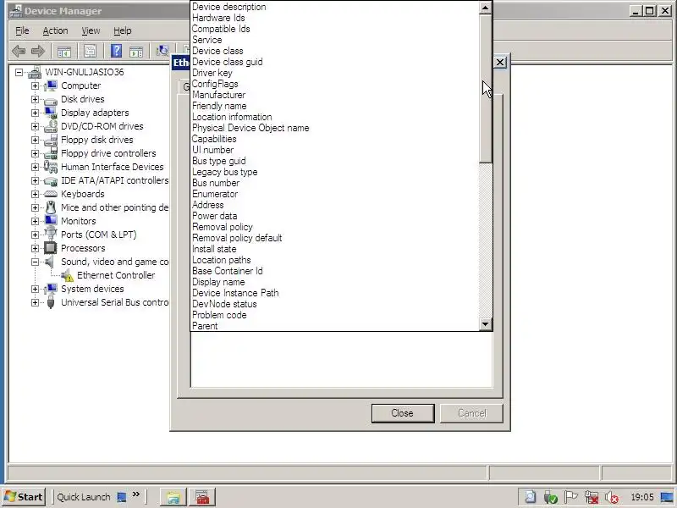Select Hardware Ids in property list
The width and height of the screenshot is (677, 508).
coord(335,18)
